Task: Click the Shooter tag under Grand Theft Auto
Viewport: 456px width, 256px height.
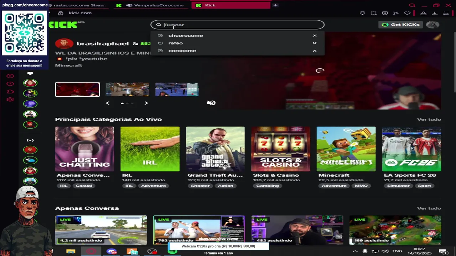Action: point(200,186)
